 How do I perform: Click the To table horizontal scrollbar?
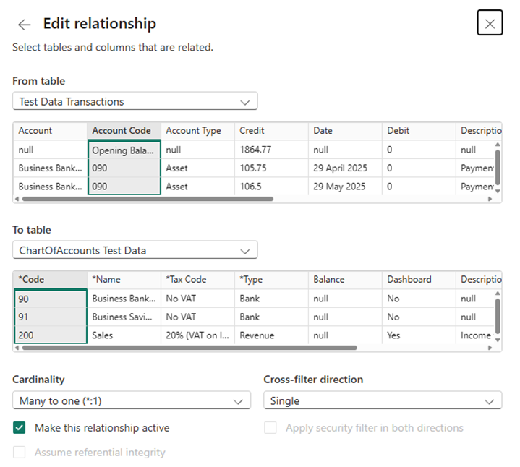[x=188, y=348]
